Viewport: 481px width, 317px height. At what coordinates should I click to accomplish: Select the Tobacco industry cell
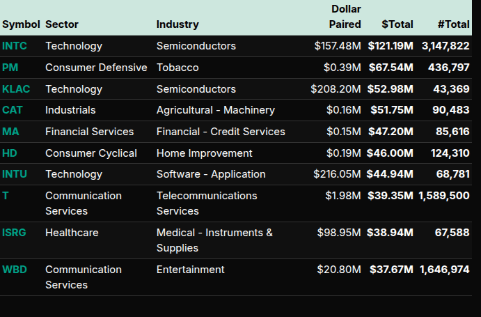(178, 68)
